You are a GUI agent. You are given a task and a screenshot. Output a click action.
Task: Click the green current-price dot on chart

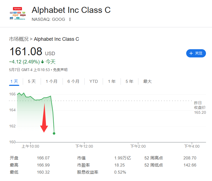[x=54, y=133]
